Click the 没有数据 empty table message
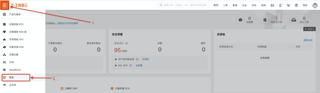 tap(265, 58)
